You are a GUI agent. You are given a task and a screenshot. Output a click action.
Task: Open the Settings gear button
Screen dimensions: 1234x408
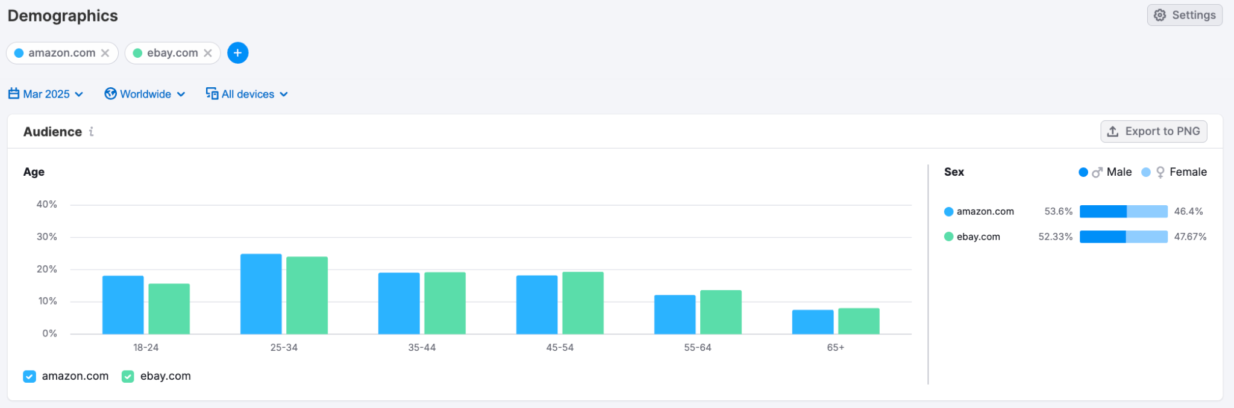[x=1184, y=15]
